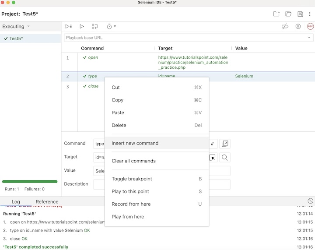Toggle the command comment slashes button
The height and width of the screenshot is (250, 315).
[213, 144]
